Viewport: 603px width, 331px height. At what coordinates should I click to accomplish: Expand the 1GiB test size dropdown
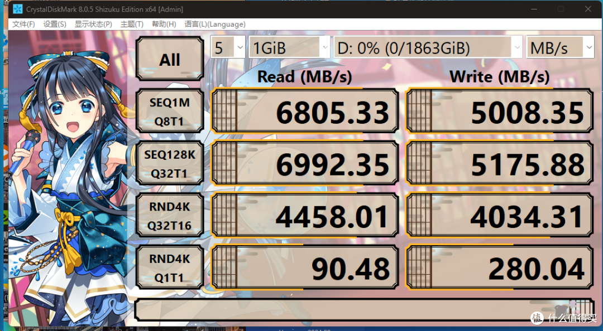click(x=289, y=47)
